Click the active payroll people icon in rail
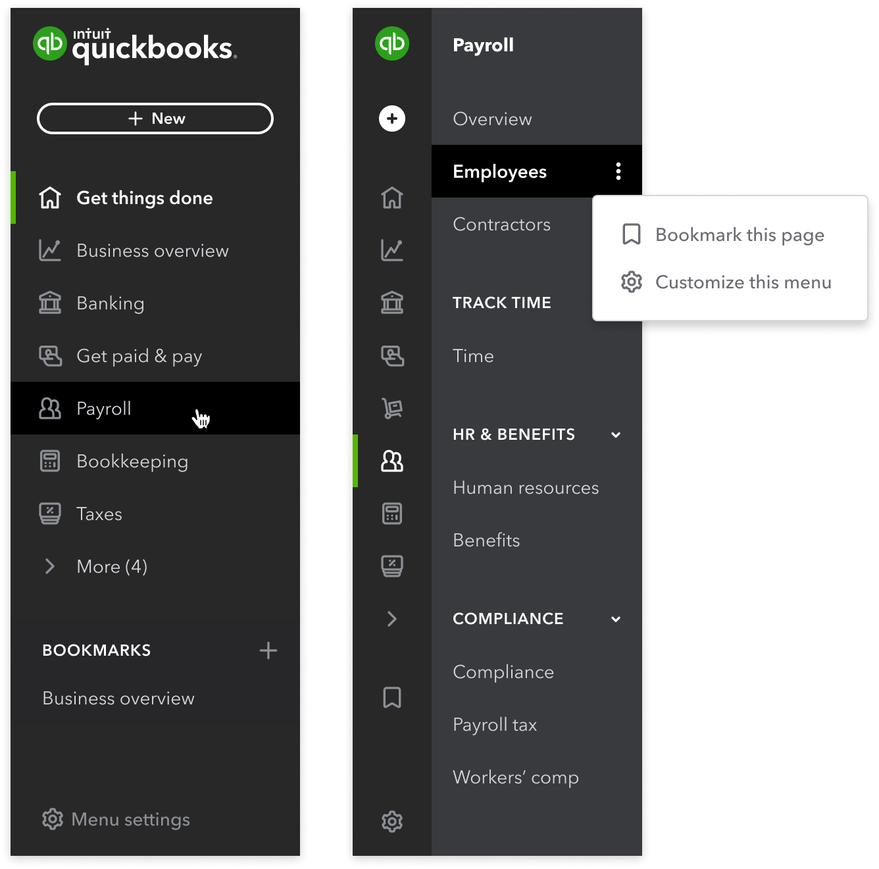This screenshot has width=879, height=869. 392,461
